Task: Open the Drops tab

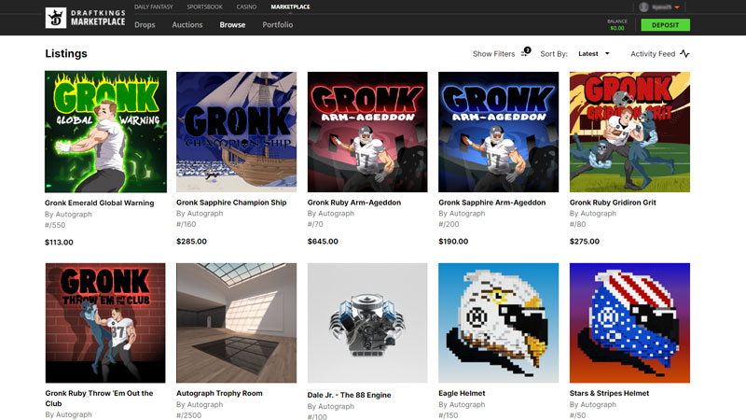Action: [x=145, y=25]
